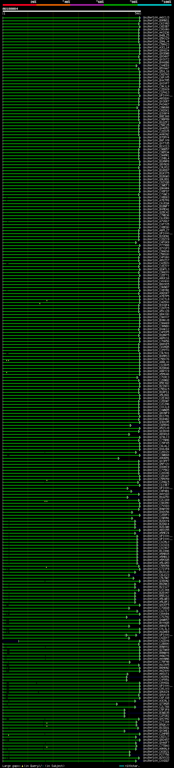Viewport: 174px width, 768px height.
Task: Click the red 20% identity color bar
Action: [20, 5]
